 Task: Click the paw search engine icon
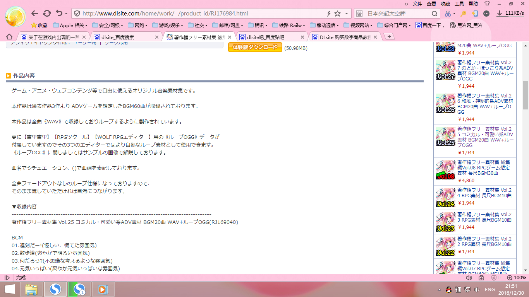[x=360, y=14]
